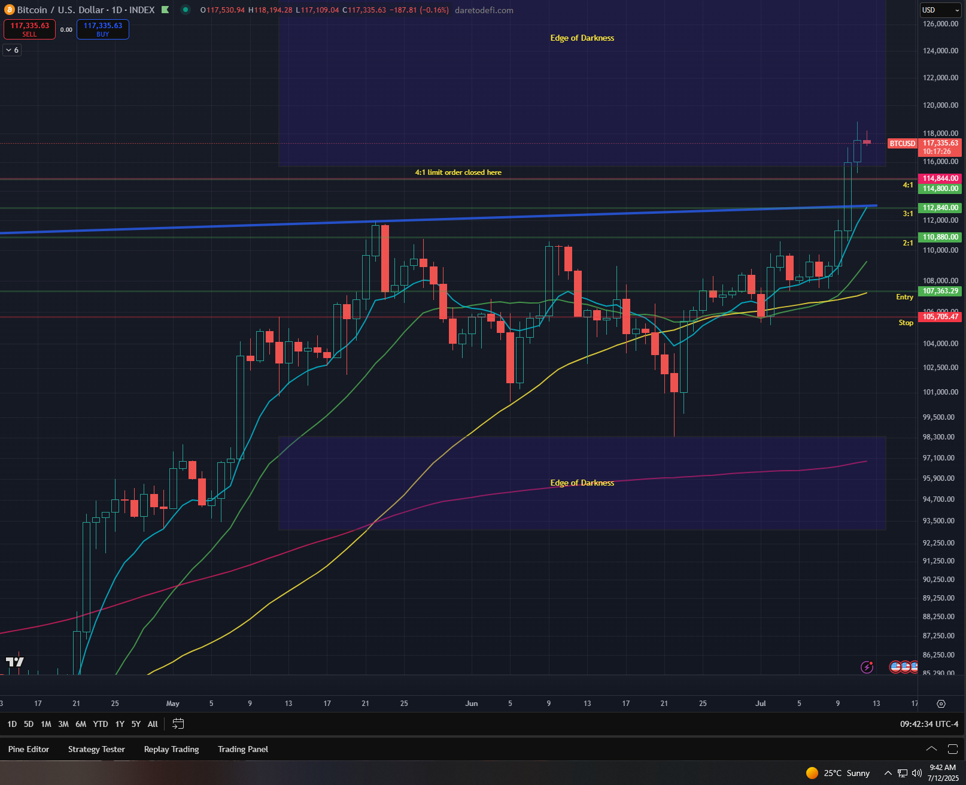The width and height of the screenshot is (966, 785).
Task: Open the sunny weather widget in taskbar
Action: [838, 773]
